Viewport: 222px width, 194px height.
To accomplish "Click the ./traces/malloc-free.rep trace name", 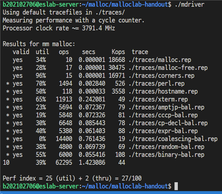I will point(168,68).
